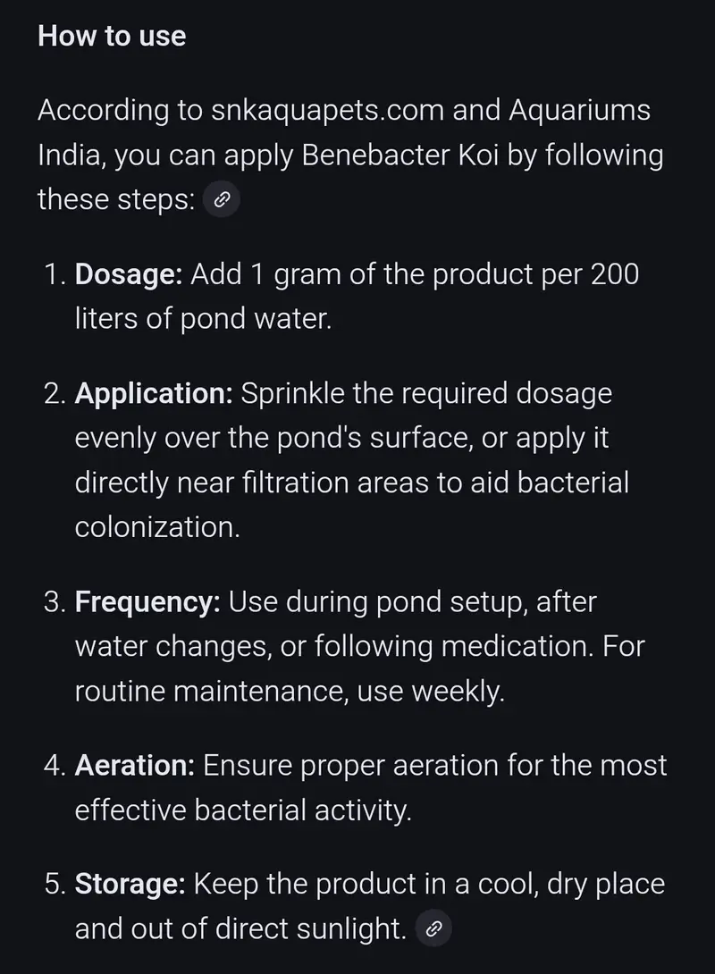Click the "liters of pond water." line

(x=203, y=319)
